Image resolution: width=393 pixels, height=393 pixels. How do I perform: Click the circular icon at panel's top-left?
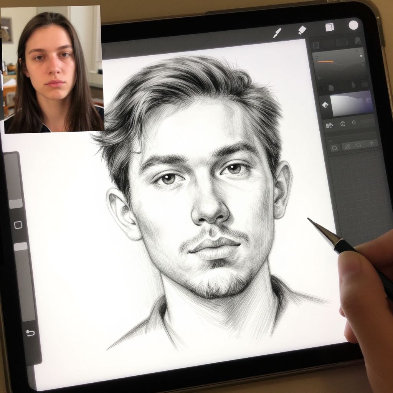[316, 45]
